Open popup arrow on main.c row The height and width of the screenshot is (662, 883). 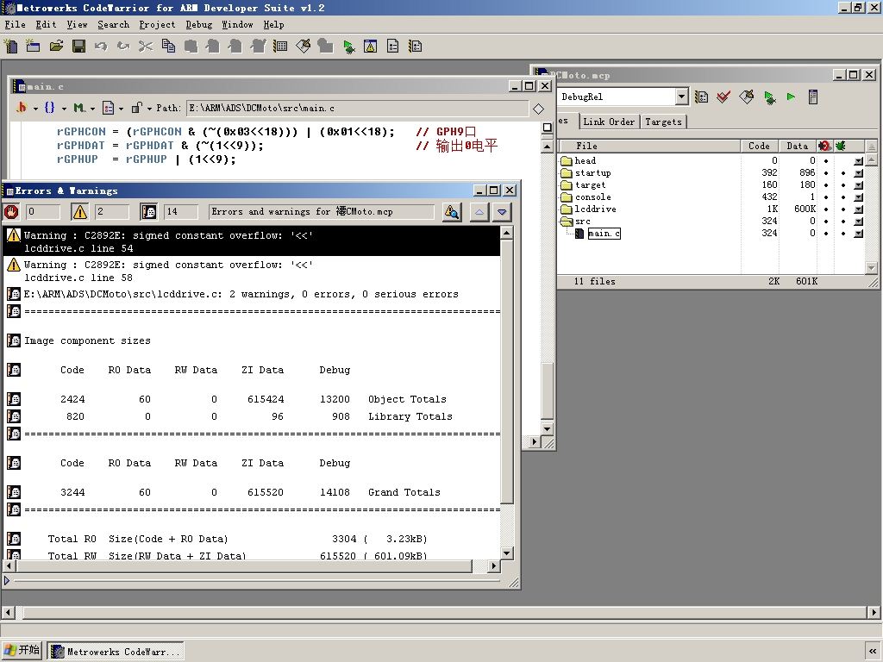(859, 233)
